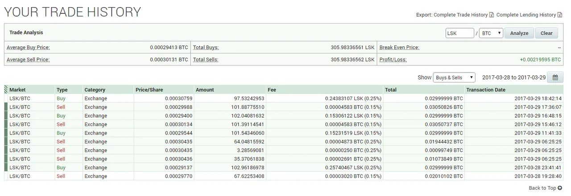This screenshot has height=196, width=571.
Task: Click transaction date 2017-03-28 23:41:41
Action: pos(538,168)
